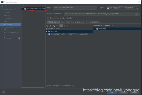The image size is (142, 95).
Task: Move the selected layout element up
Action: (x=64, y=26)
